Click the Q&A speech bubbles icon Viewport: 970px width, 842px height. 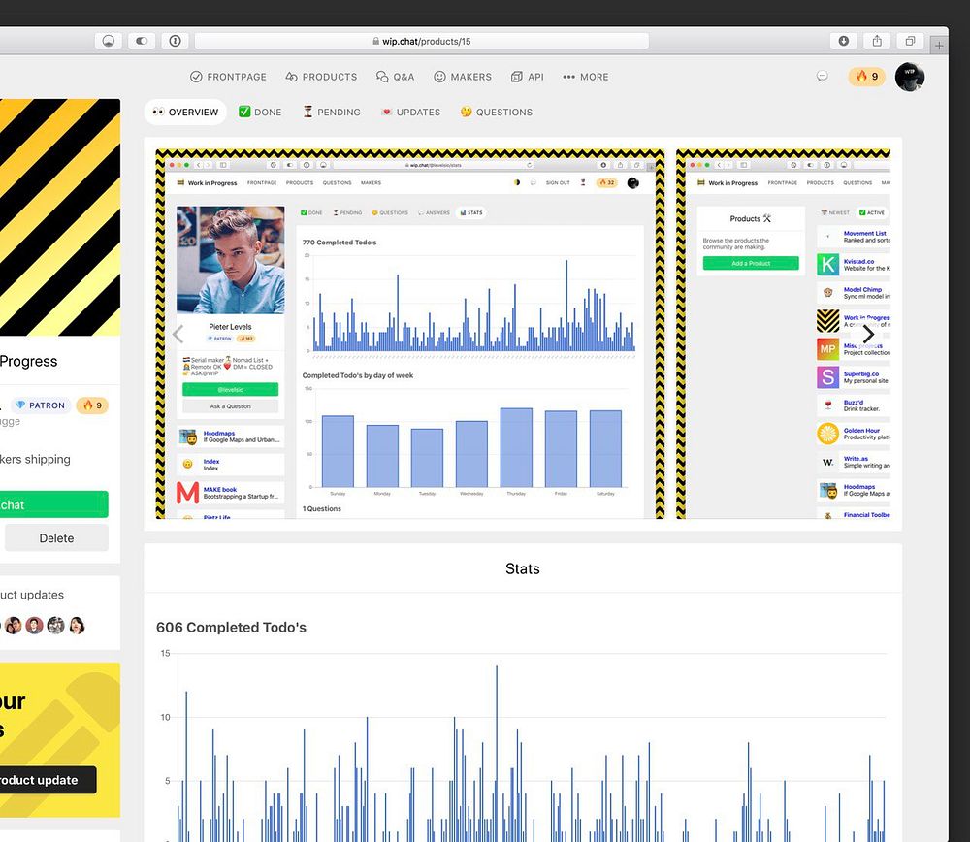point(382,77)
